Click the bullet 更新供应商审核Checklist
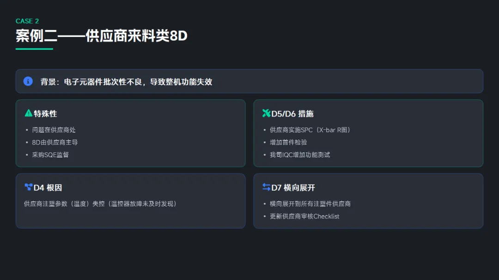Viewport: 499px width, 280px height. [x=304, y=216]
